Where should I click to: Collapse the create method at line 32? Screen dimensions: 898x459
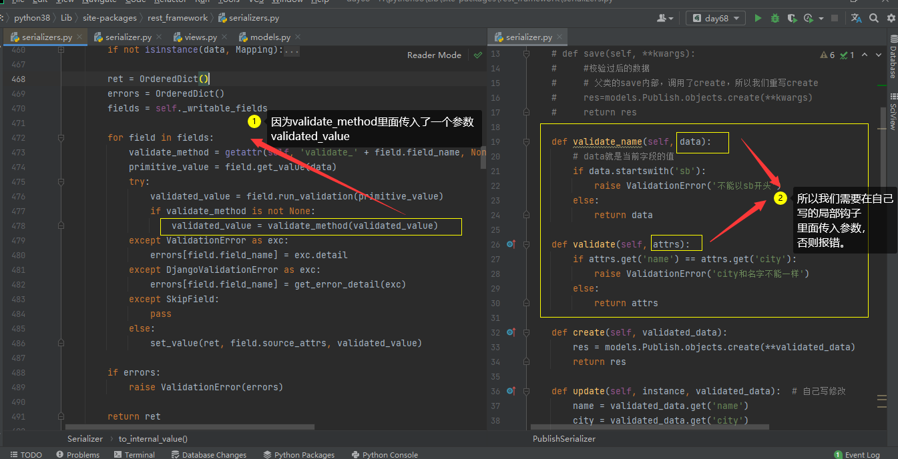click(527, 332)
